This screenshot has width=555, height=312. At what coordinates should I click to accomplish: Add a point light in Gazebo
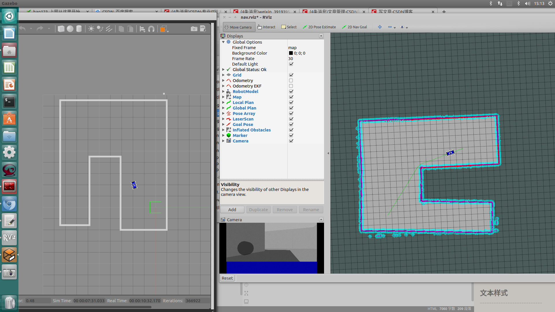(x=91, y=29)
